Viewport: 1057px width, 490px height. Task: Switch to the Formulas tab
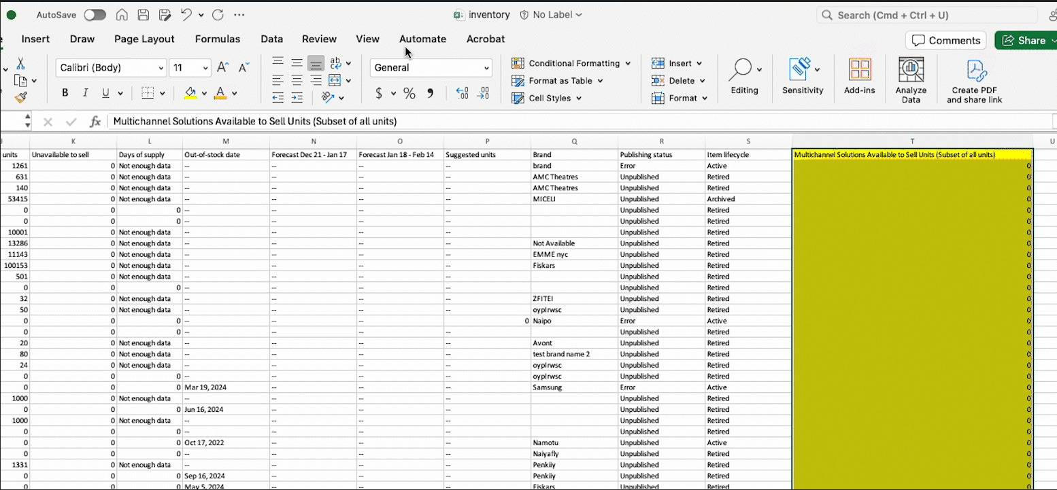coord(218,39)
